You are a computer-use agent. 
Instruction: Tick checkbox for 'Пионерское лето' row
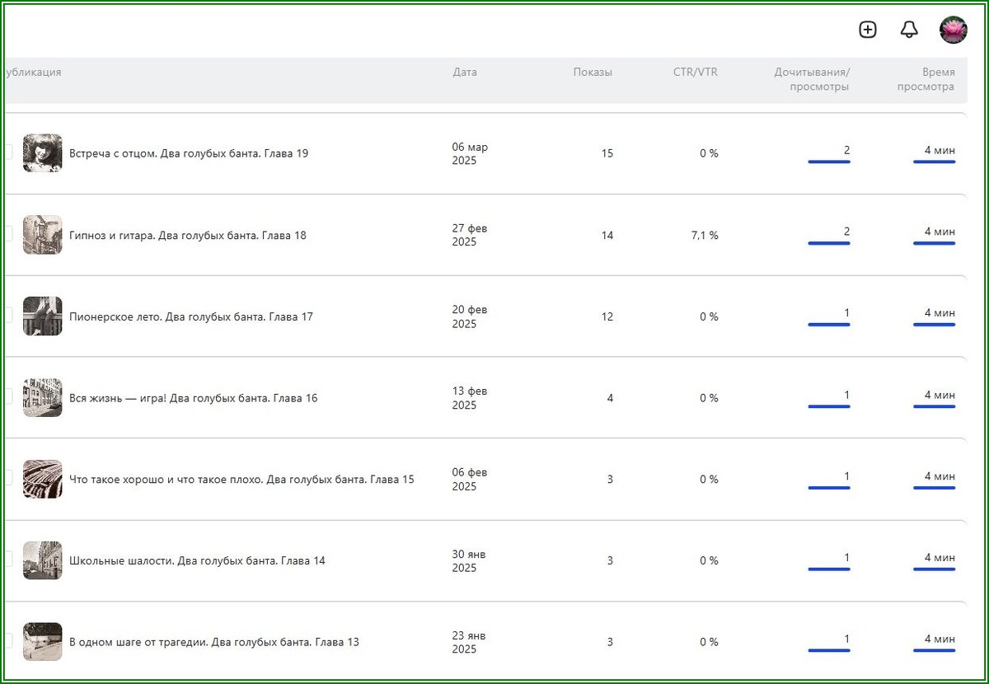[7, 316]
